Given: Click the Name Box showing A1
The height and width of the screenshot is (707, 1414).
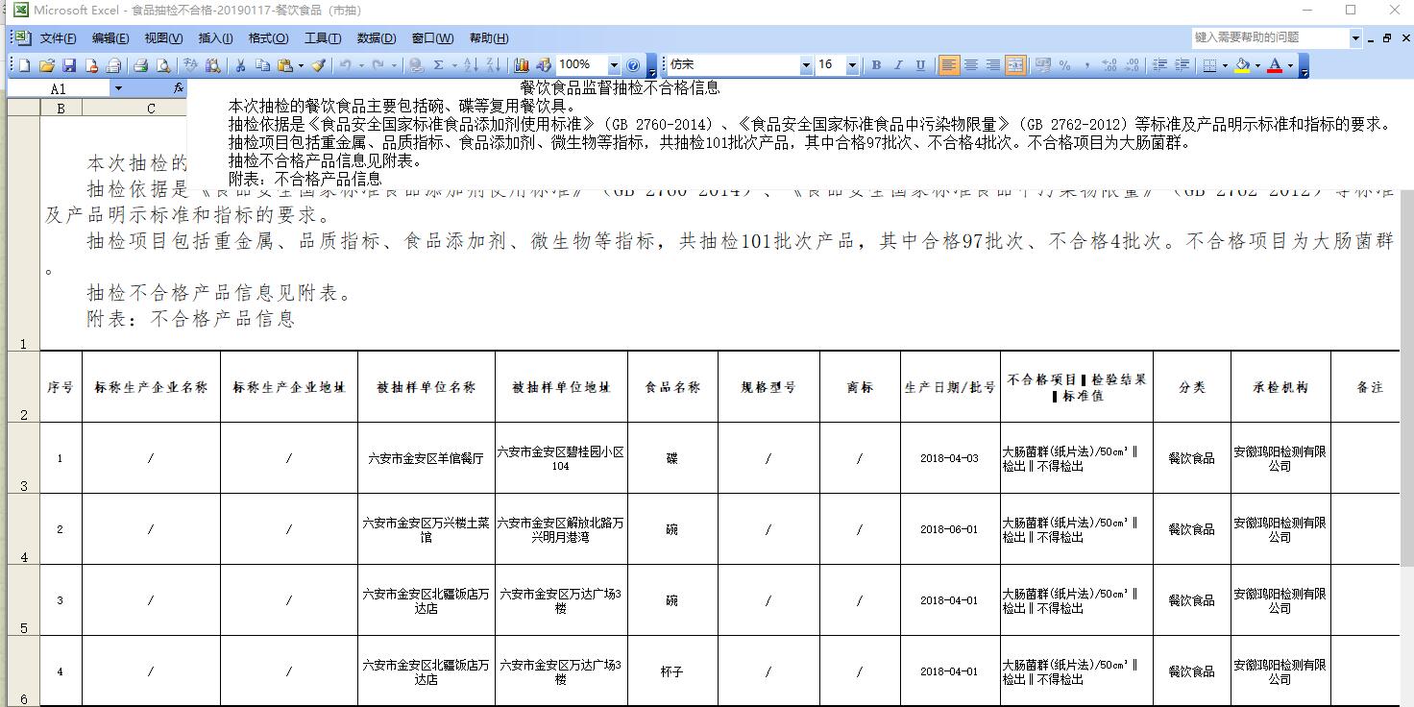Looking at the screenshot, I should (x=59, y=88).
